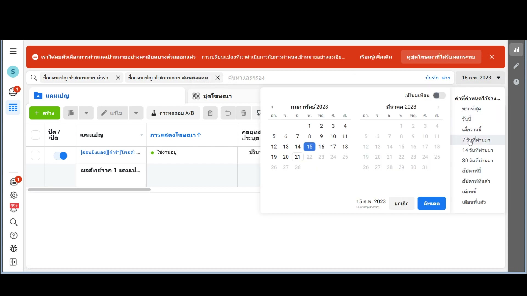Check the select-all header checkbox

(35, 135)
